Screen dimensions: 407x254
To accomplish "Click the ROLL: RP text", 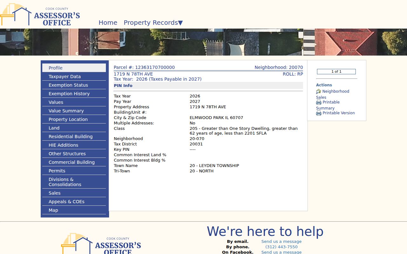I will pos(293,74).
